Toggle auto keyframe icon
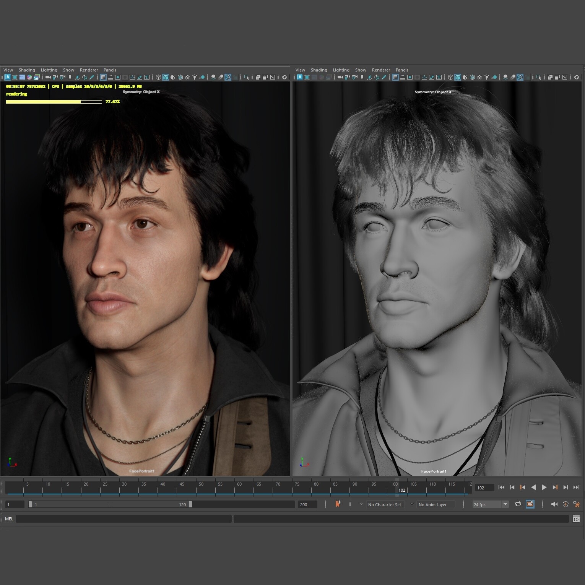The width and height of the screenshot is (585, 585). point(565,504)
